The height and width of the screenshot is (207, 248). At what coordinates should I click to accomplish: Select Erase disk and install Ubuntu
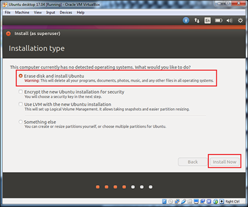click(x=21, y=76)
